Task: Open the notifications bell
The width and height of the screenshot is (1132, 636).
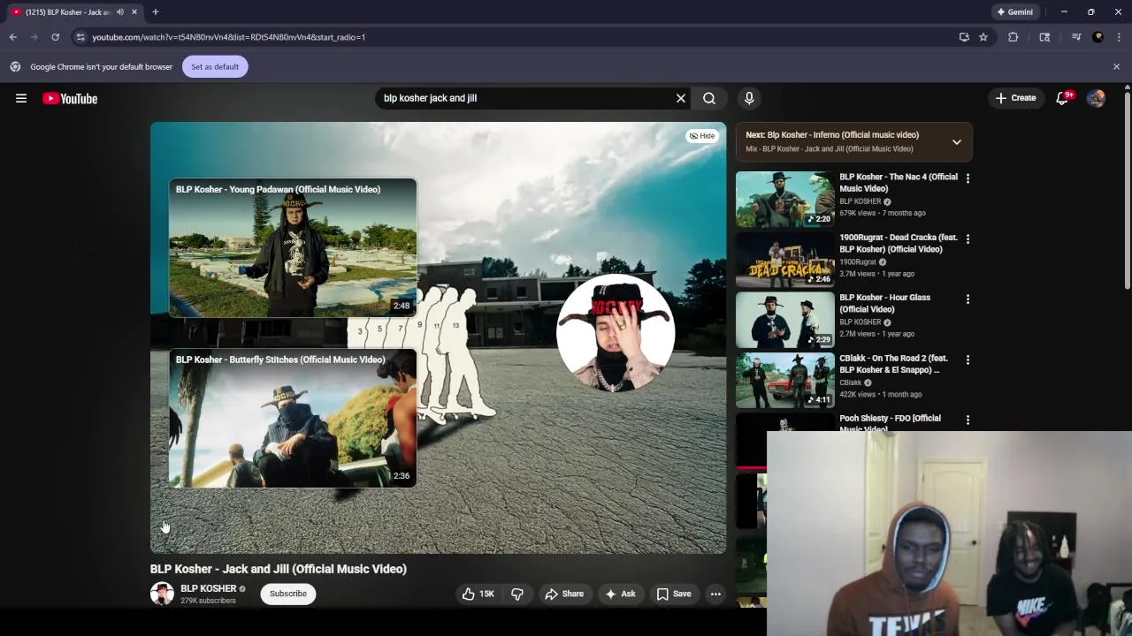Action: pos(1062,98)
